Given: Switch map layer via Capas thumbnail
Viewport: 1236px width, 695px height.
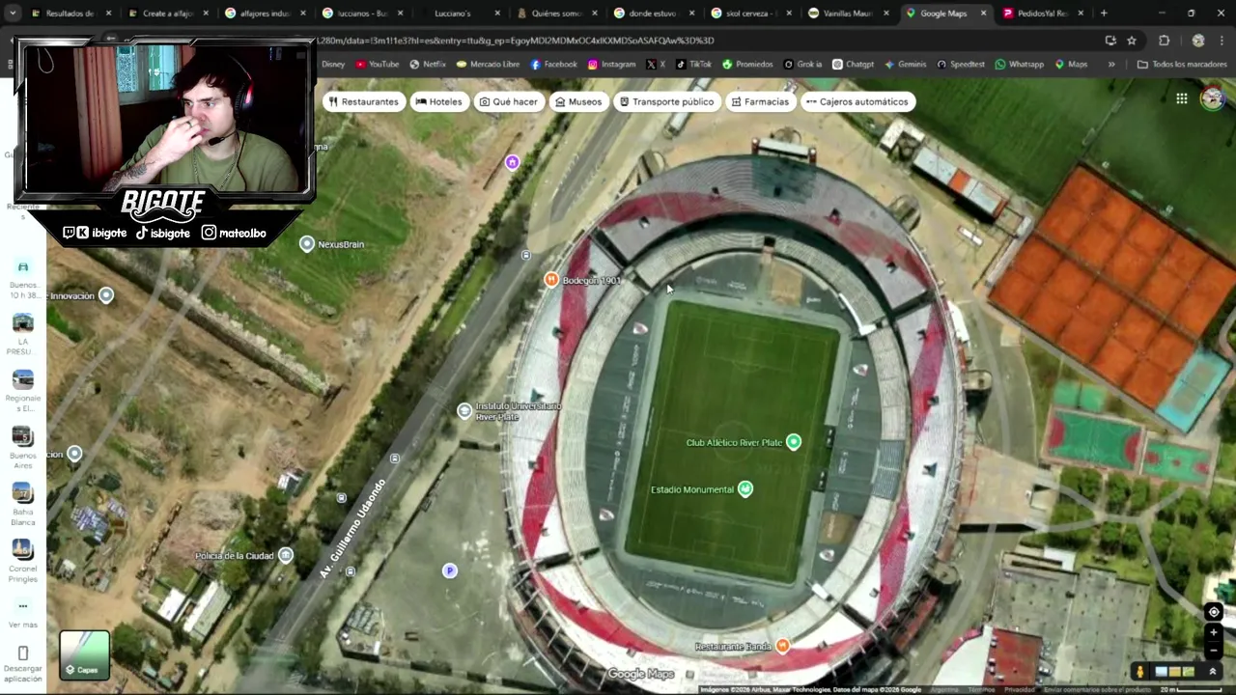Looking at the screenshot, I should tap(85, 655).
